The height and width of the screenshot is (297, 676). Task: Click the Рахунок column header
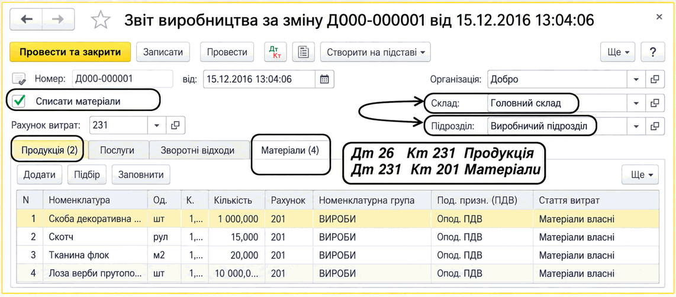(x=289, y=200)
